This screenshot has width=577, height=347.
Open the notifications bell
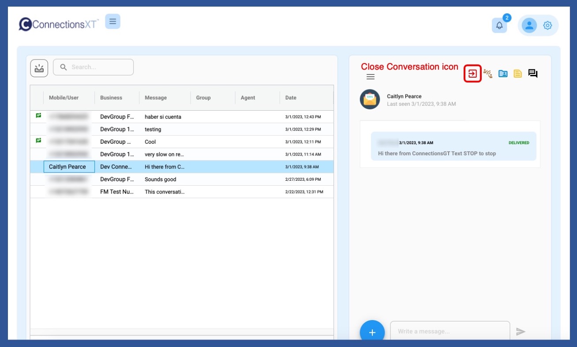[x=499, y=26]
